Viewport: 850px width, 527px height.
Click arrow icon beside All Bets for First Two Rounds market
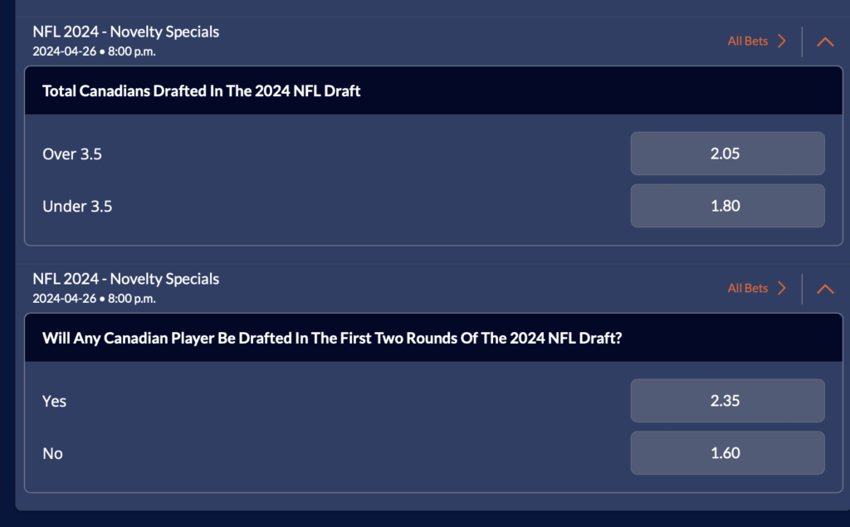tap(781, 289)
